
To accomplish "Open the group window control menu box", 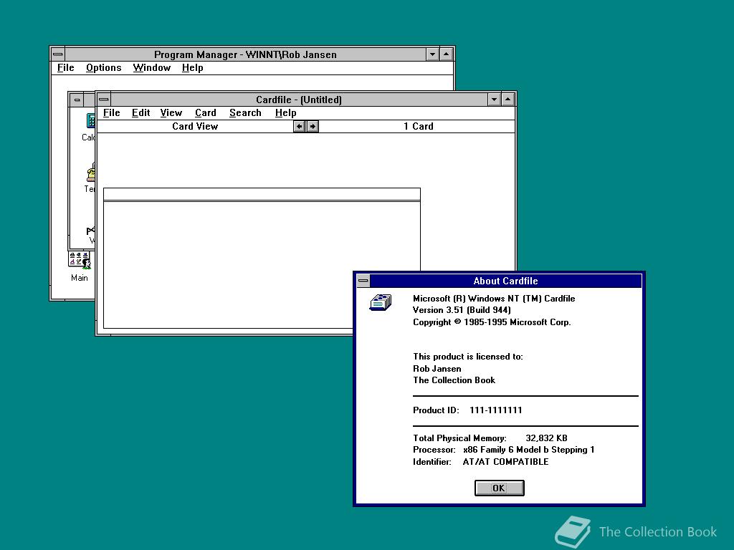I will (x=77, y=100).
